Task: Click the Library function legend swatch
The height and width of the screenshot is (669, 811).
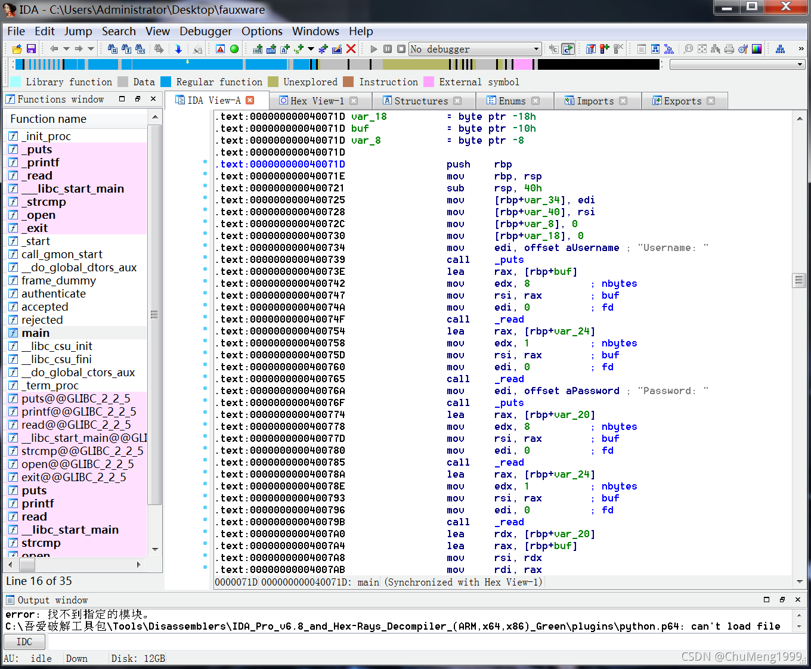Action: (x=16, y=82)
